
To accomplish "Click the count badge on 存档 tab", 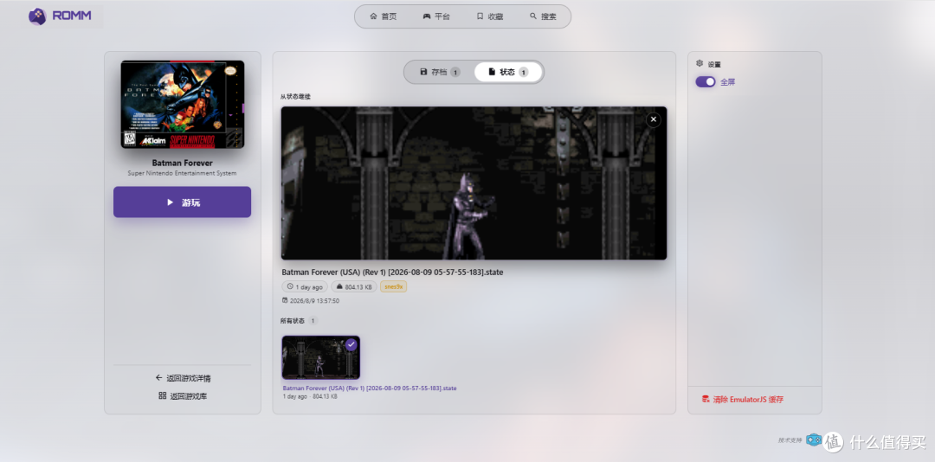I will coord(455,72).
